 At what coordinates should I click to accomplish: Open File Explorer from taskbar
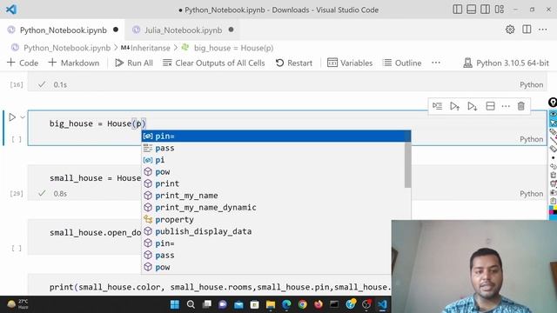271,304
